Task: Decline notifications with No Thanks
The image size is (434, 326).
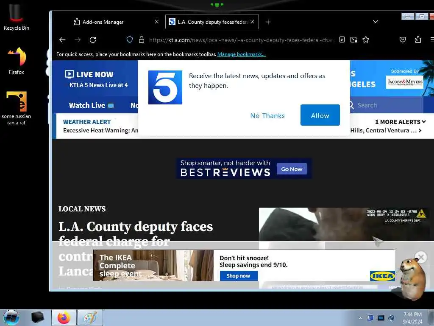Action: tap(267, 115)
